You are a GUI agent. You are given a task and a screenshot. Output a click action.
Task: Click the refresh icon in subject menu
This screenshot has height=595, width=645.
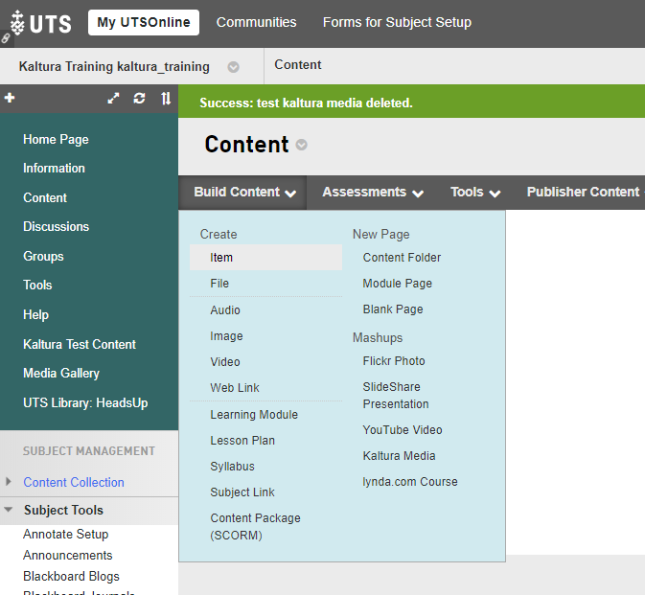[x=140, y=99]
